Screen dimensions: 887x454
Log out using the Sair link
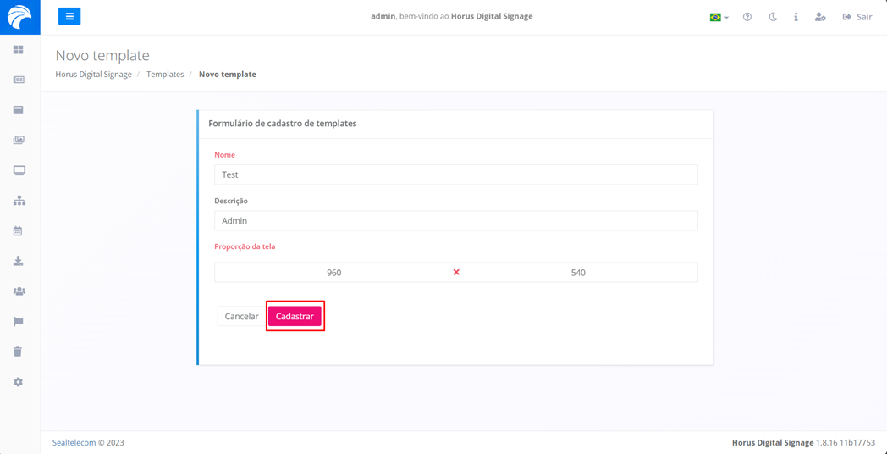tap(857, 17)
